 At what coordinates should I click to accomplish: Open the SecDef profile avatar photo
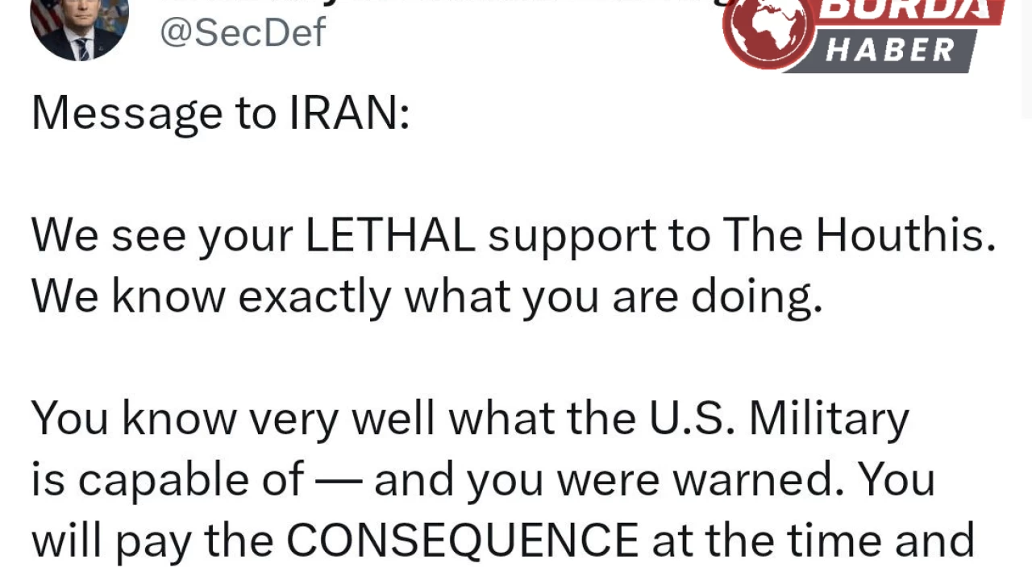coord(80,28)
